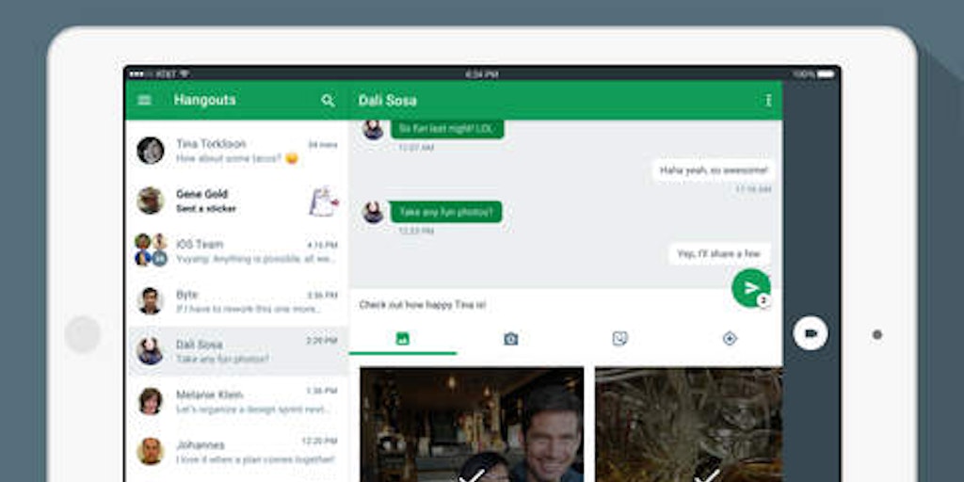Switch to the camera tab
The height and width of the screenshot is (482, 964).
pyautogui.click(x=511, y=339)
